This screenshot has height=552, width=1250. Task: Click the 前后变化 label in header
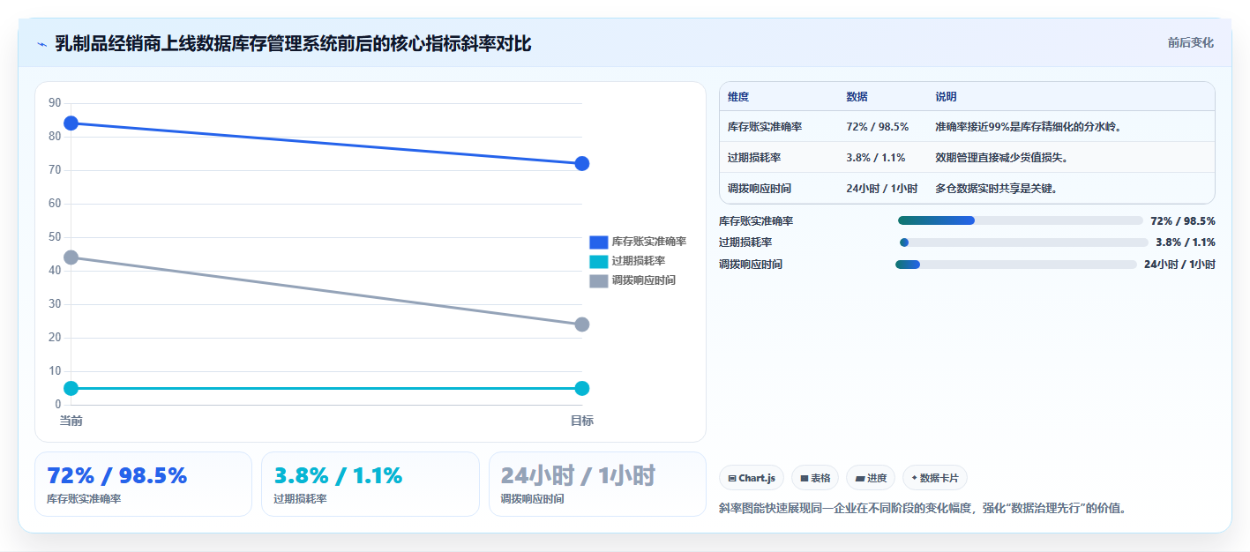coord(1190,42)
